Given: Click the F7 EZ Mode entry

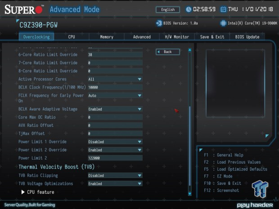Looking at the screenshot, I should coord(218,176).
